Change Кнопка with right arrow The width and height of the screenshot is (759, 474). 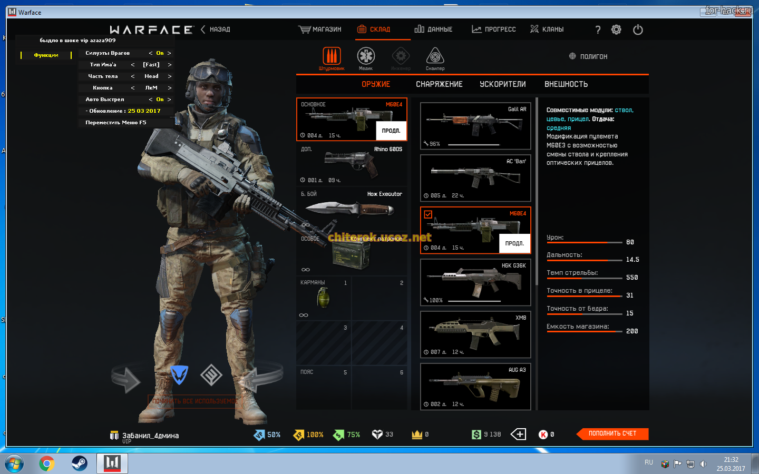tap(170, 88)
